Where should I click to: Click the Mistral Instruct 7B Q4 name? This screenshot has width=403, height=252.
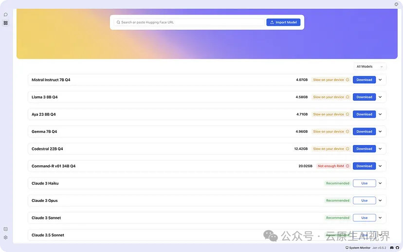51,80
